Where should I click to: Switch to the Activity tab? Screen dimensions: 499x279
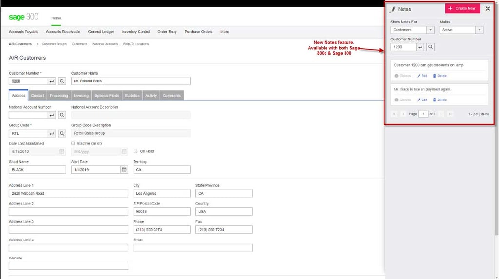pos(151,96)
